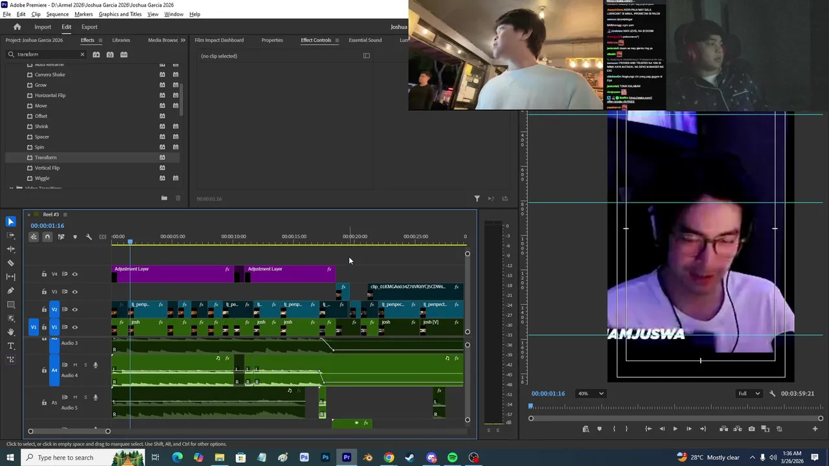This screenshot has height=466, width=829.
Task: Select the Razor tool
Action: 10,263
